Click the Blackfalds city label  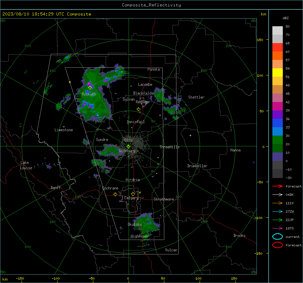click(143, 93)
